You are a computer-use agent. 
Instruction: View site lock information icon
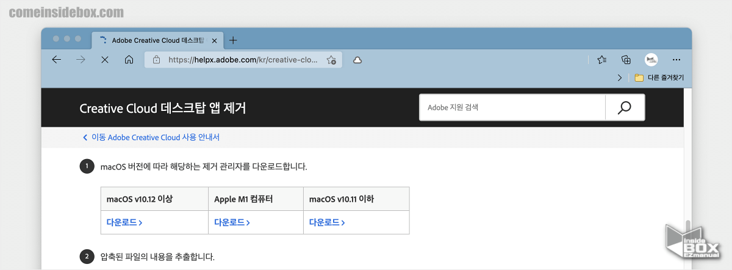tap(156, 60)
